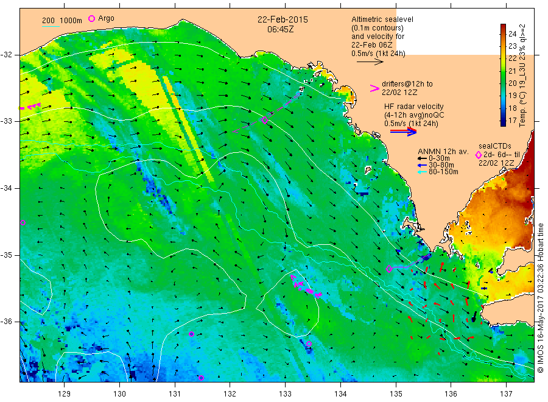The height and width of the screenshot is (402, 548).
Task: Click the longitude label 137
Action: [x=506, y=394]
